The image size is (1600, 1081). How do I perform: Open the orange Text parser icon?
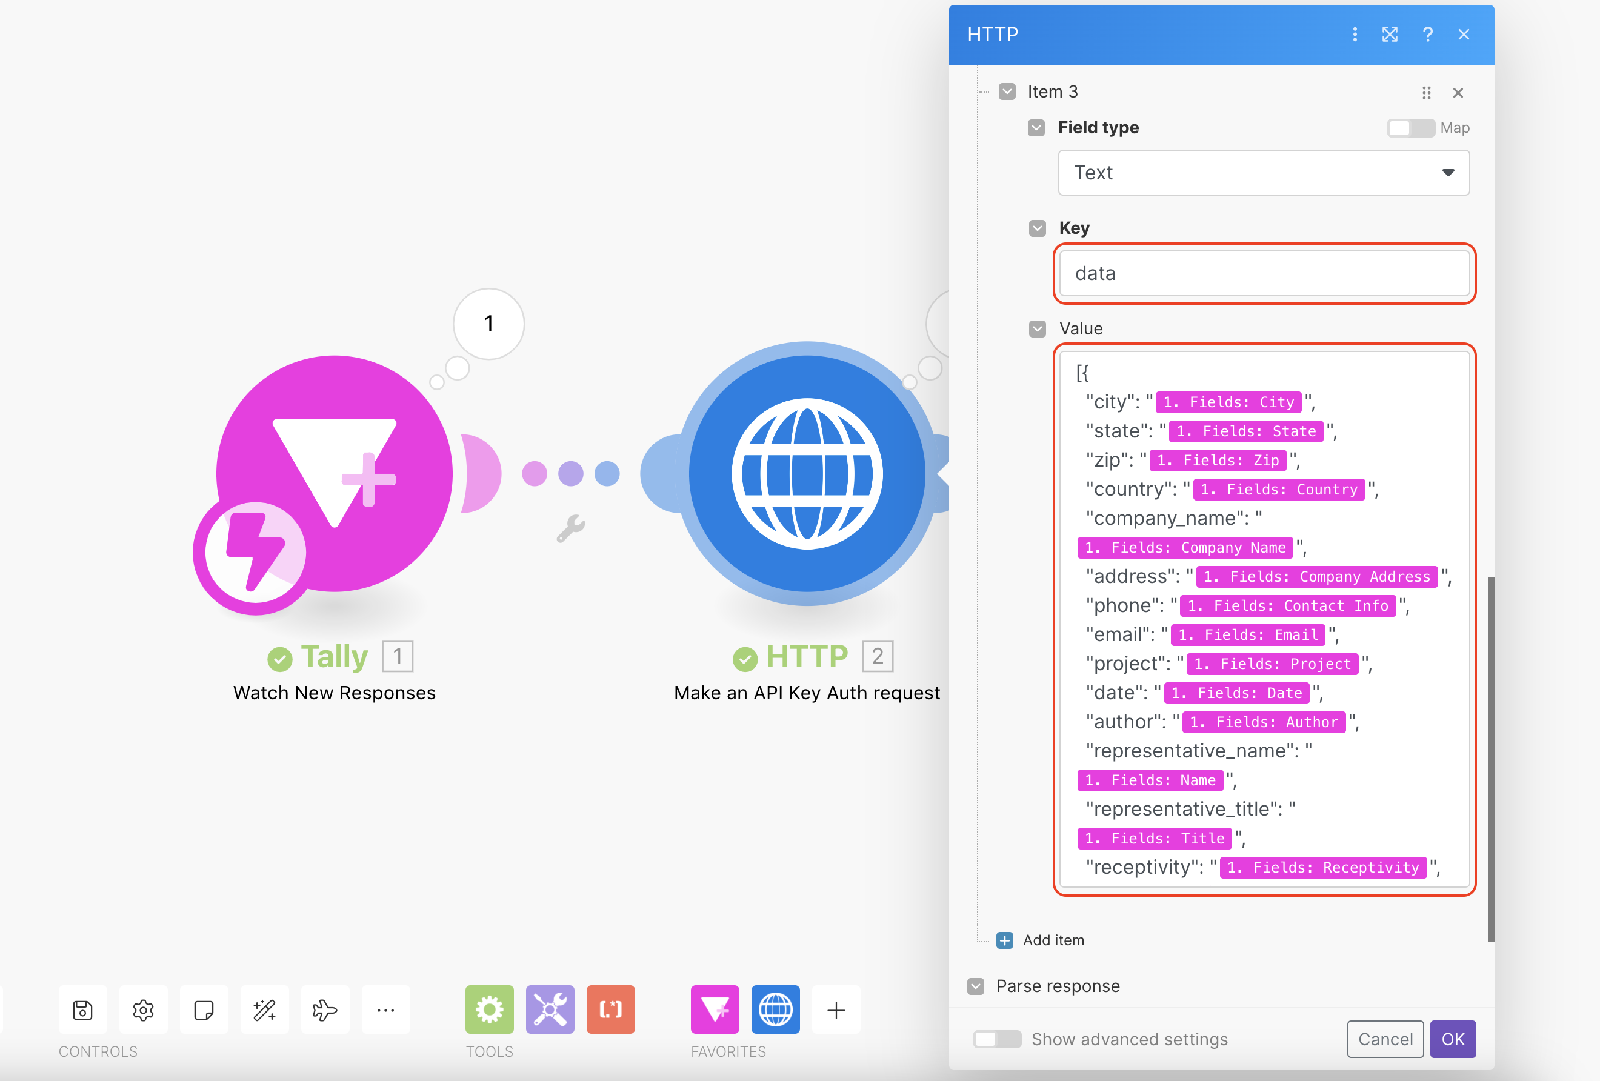click(x=611, y=1009)
